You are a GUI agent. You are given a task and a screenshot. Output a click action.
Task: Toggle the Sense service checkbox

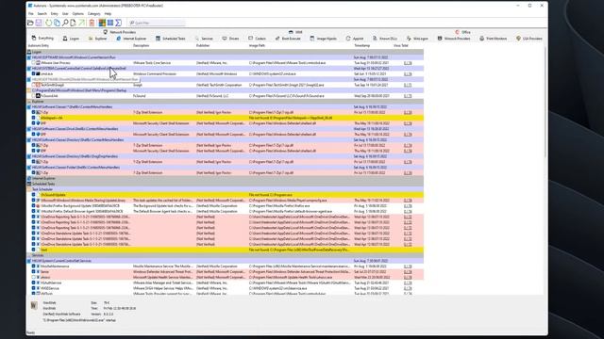(34, 272)
